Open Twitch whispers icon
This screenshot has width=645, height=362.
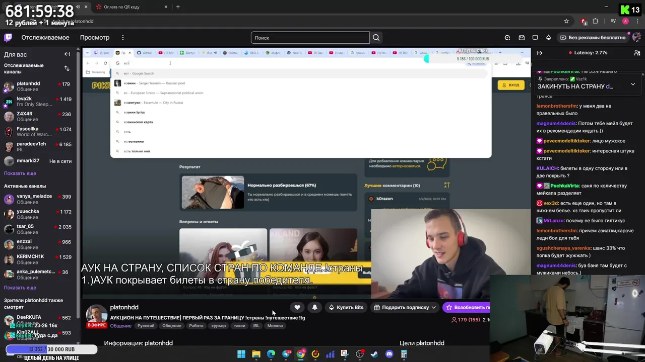[535, 38]
